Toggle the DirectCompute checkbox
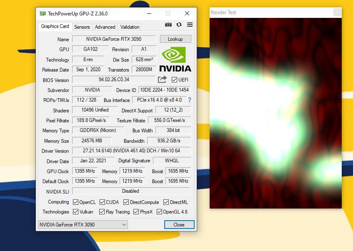The image size is (353, 251). [126, 202]
